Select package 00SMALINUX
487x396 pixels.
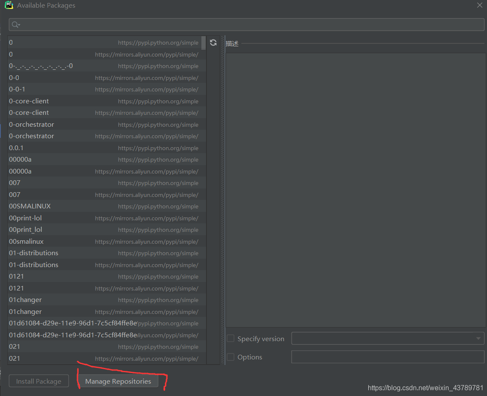pos(107,206)
